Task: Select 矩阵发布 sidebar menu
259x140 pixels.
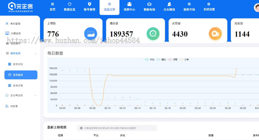Action: coord(16,53)
